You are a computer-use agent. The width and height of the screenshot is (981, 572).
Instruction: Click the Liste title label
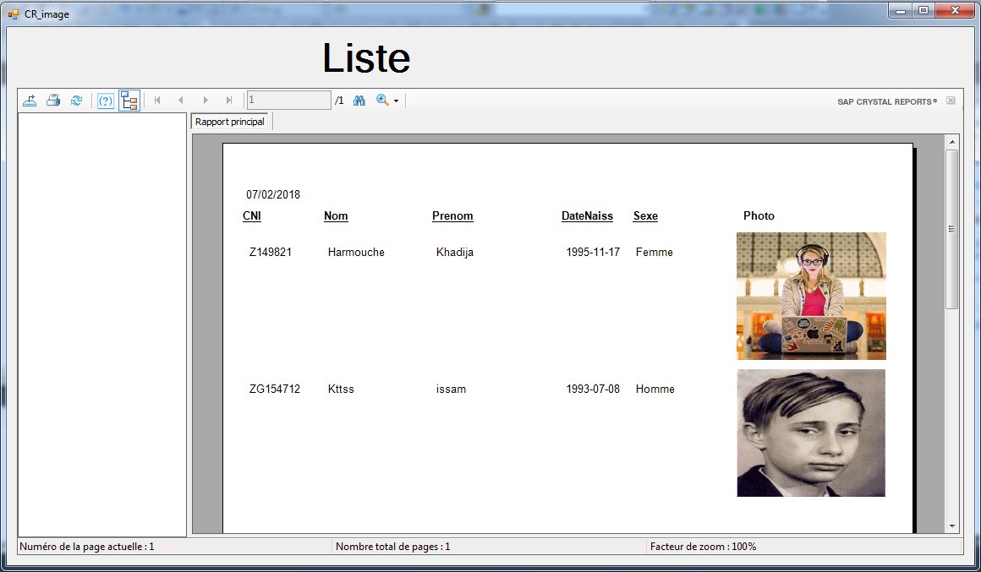[x=366, y=58]
